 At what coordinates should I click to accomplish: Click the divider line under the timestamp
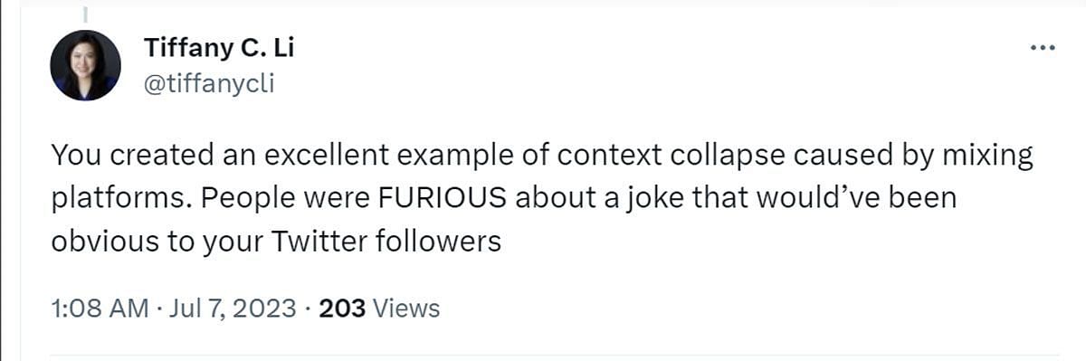click(554, 354)
